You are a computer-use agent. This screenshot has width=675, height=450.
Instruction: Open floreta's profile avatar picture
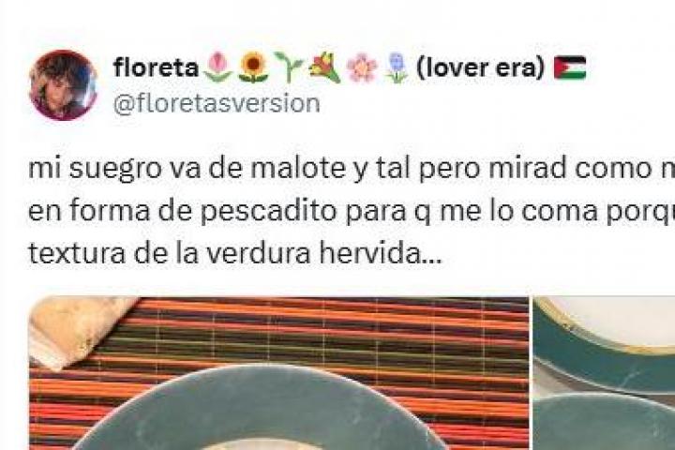pyautogui.click(x=64, y=84)
